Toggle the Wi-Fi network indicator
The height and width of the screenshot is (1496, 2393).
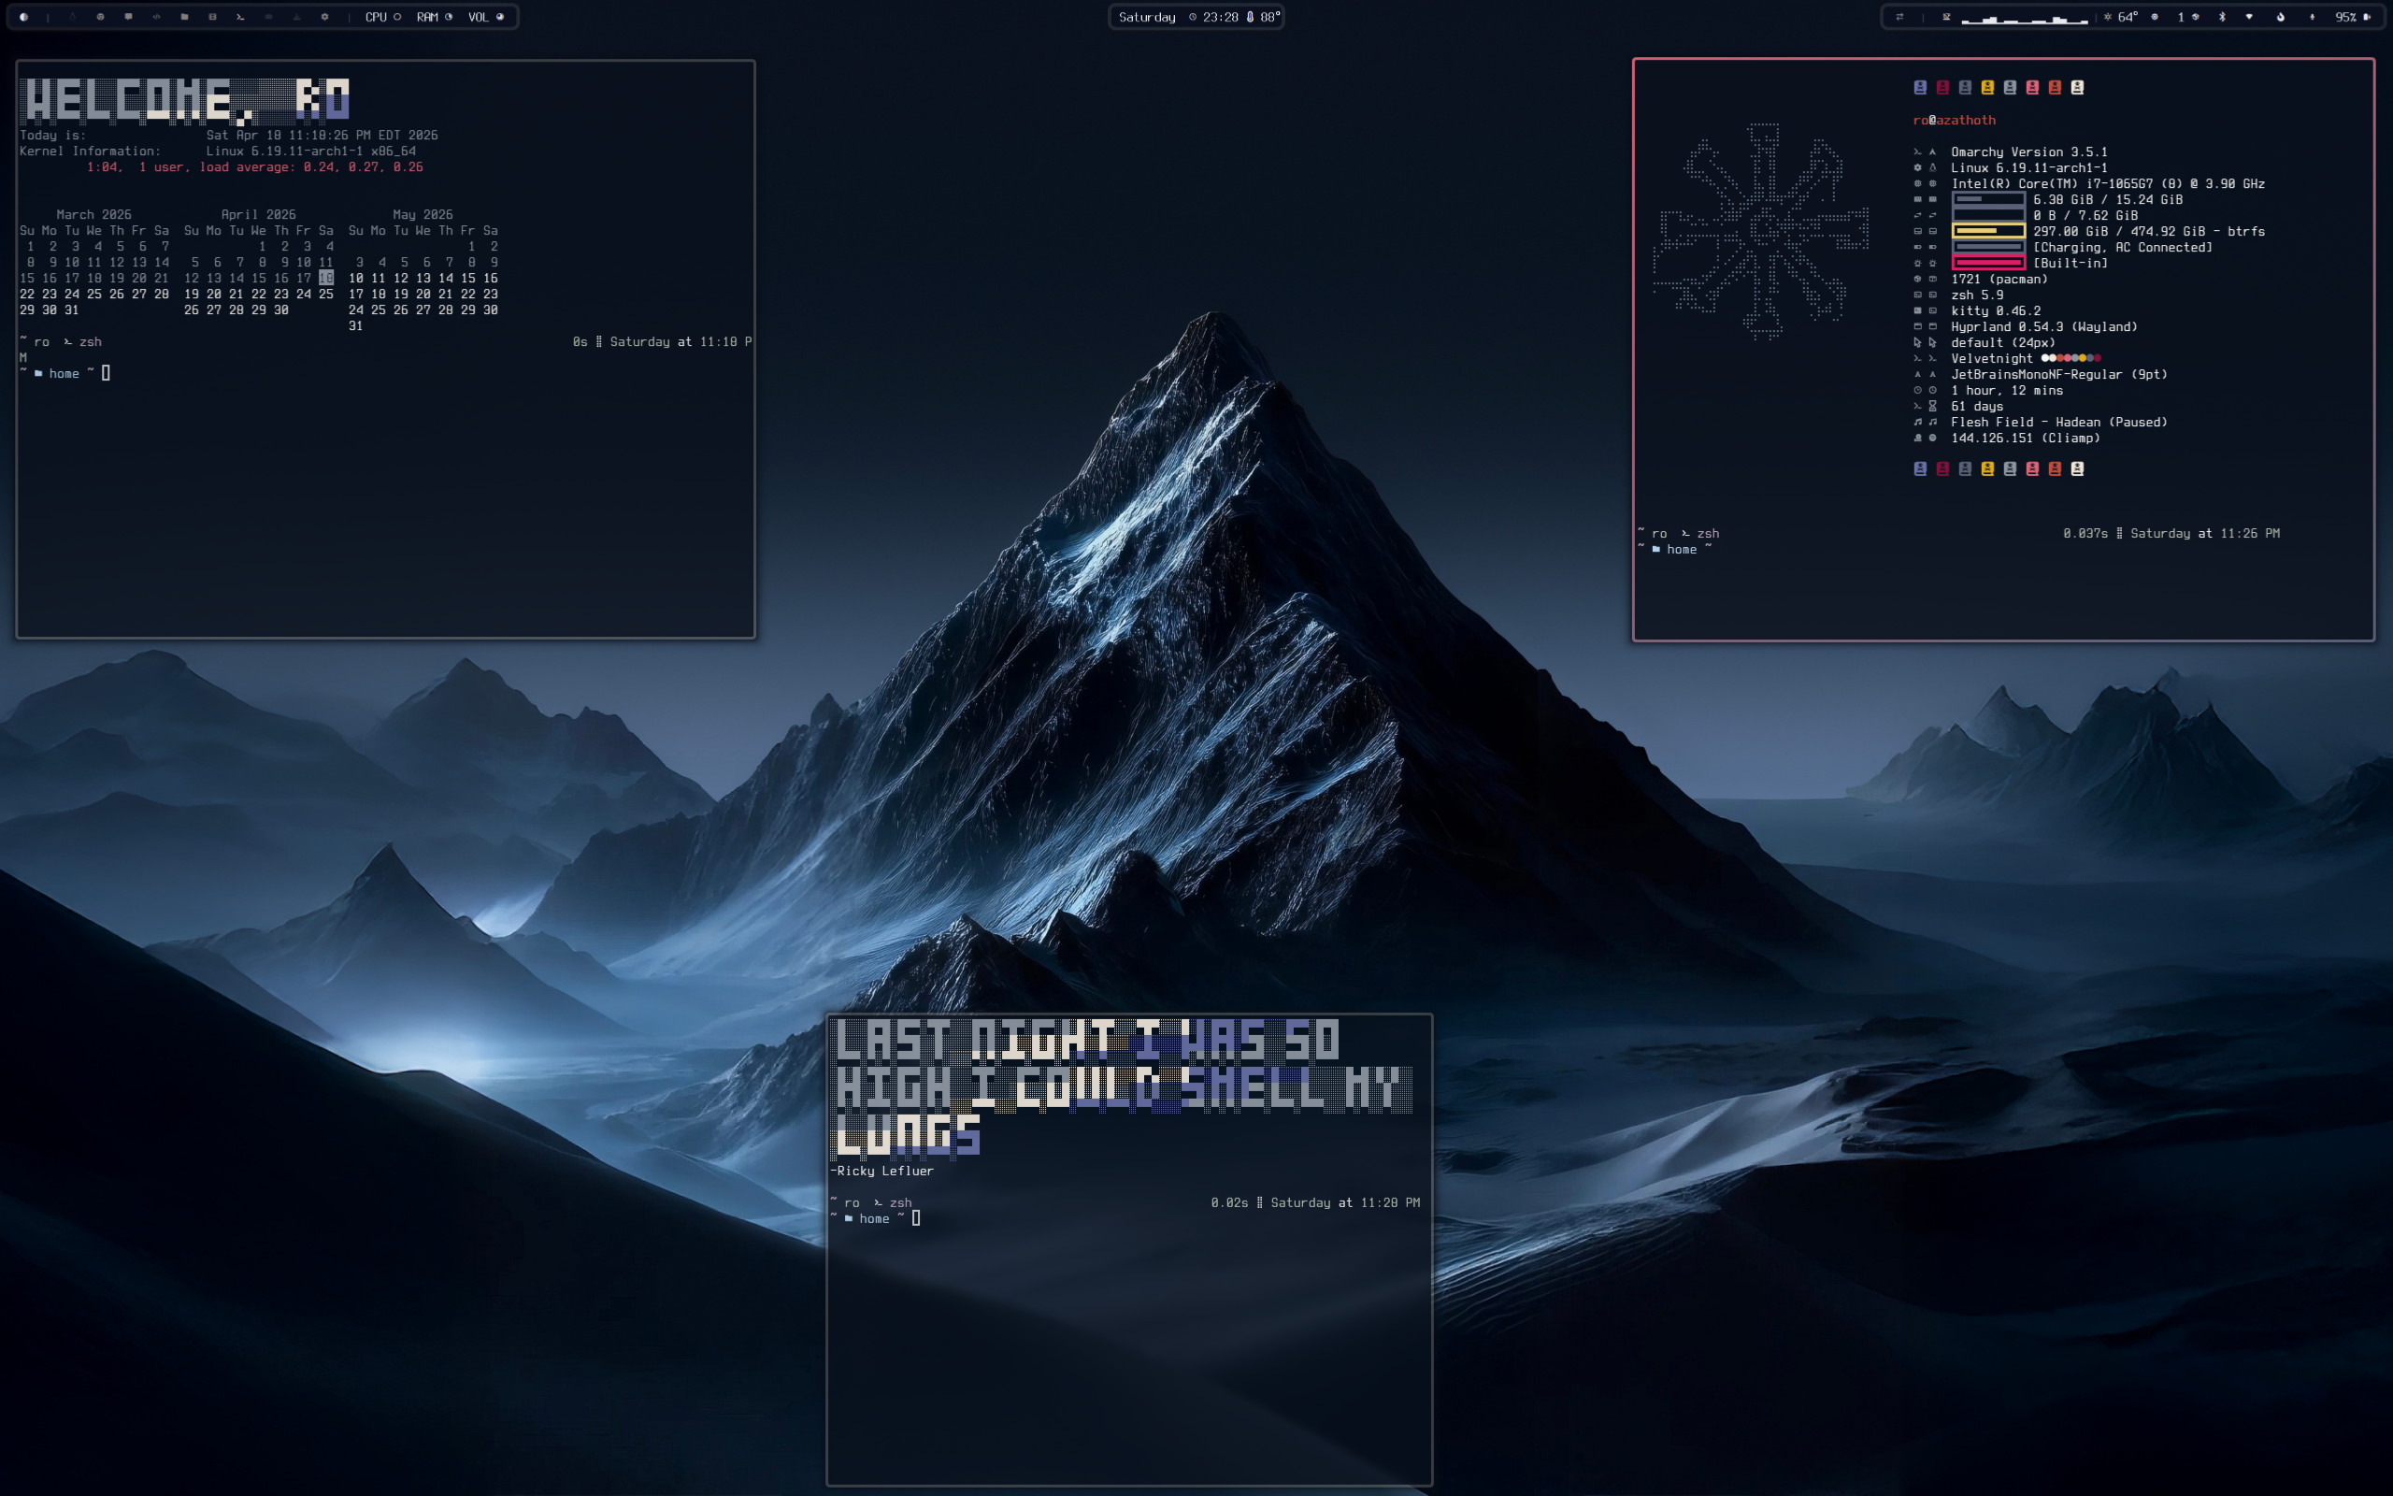2250,17
